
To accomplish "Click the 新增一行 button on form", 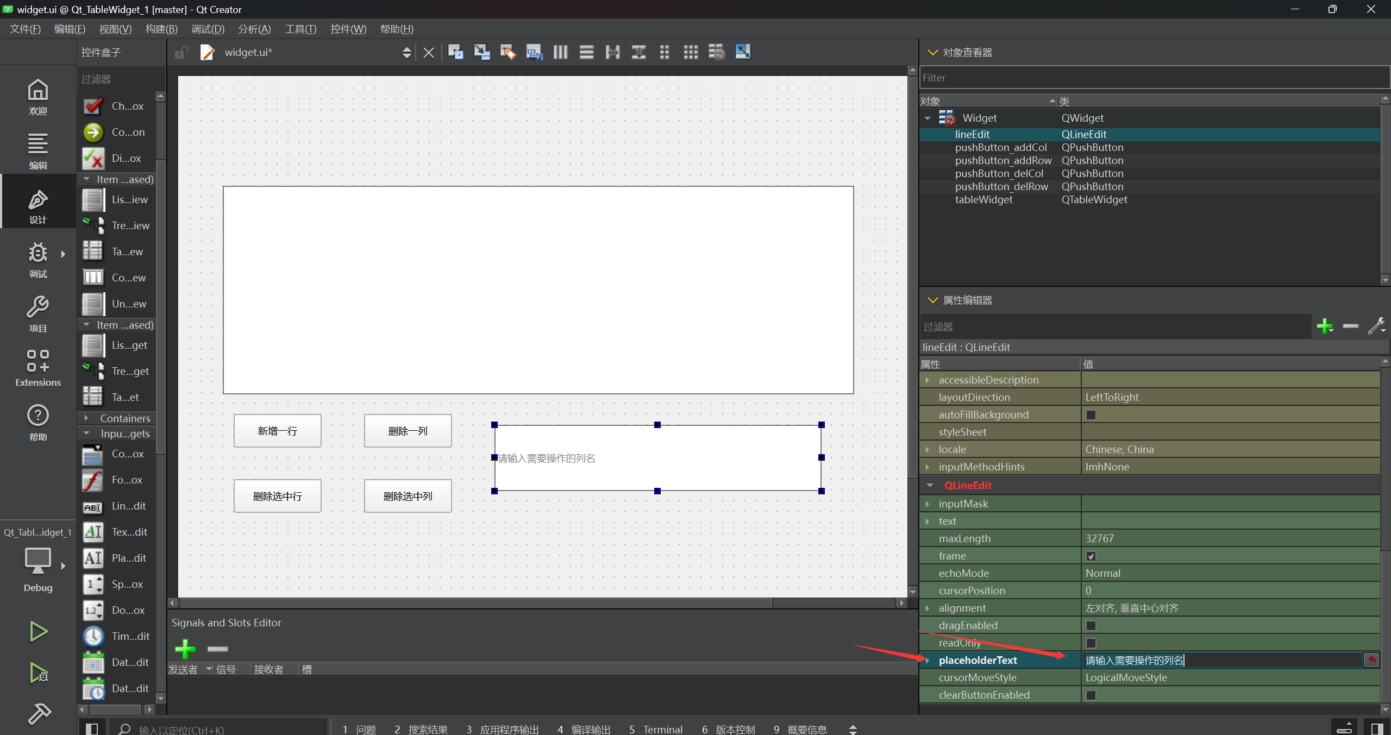I will 278,431.
